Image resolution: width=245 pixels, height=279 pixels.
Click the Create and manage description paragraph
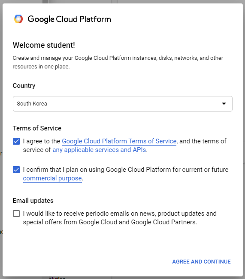pos(118,62)
